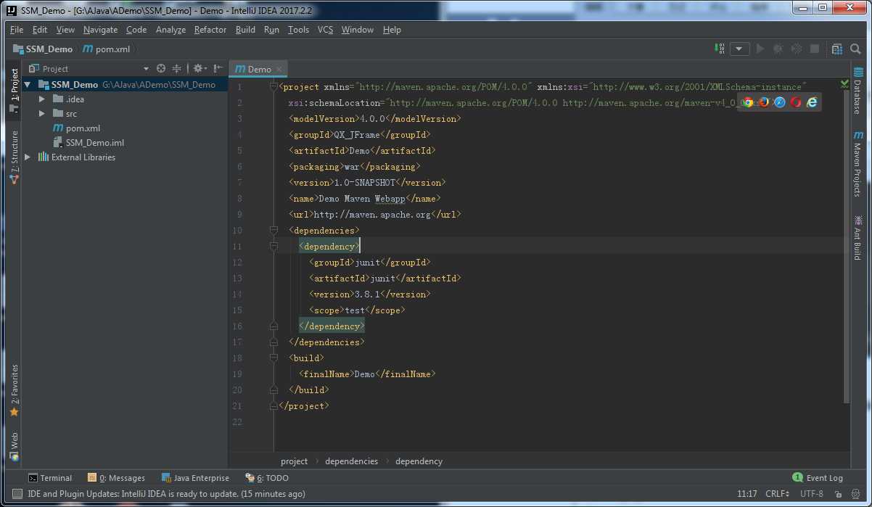Open the 6: TODO tool window
This screenshot has height=507, width=872.
tap(266, 478)
